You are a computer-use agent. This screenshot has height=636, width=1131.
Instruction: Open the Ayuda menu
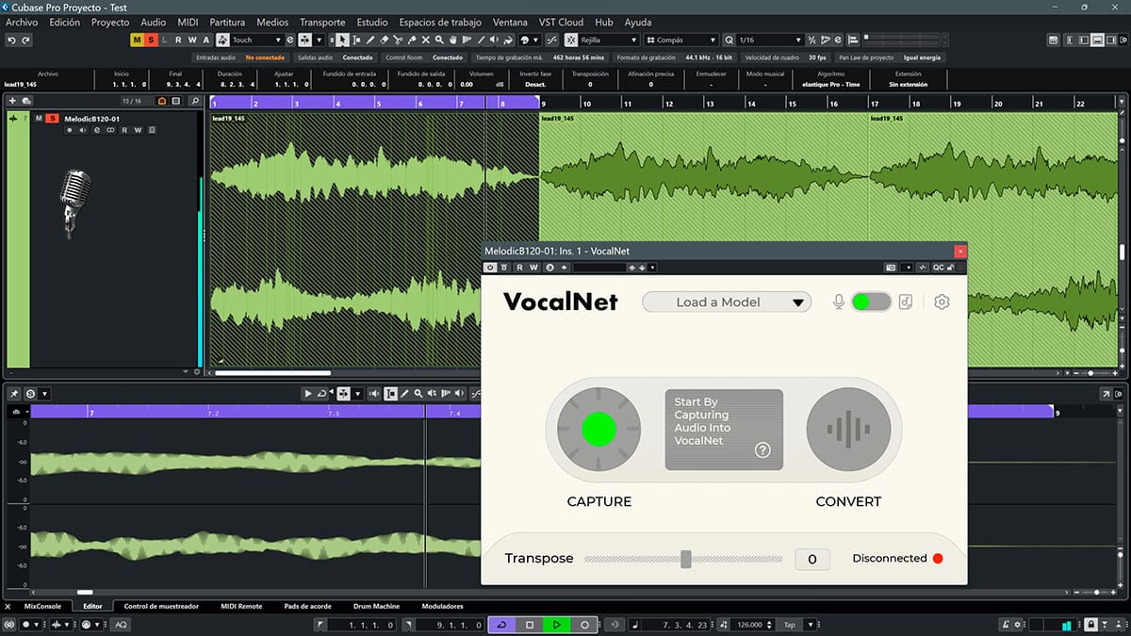[x=638, y=22]
